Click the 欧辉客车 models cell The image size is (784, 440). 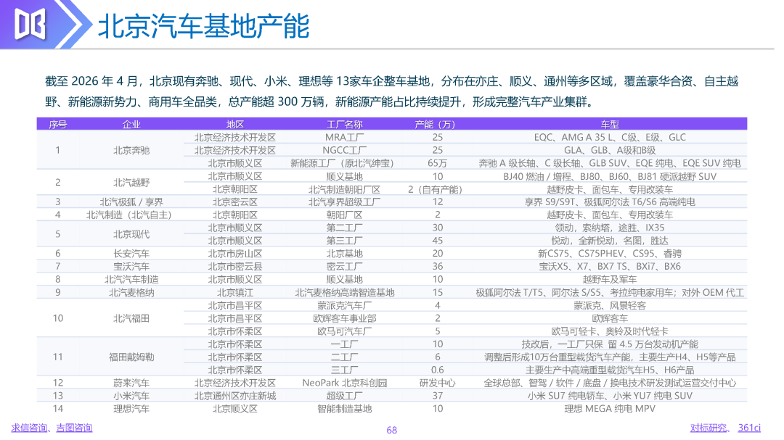click(x=610, y=319)
